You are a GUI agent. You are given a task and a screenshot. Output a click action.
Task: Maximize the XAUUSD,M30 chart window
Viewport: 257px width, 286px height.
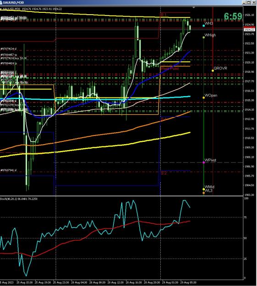tap(249, 2)
